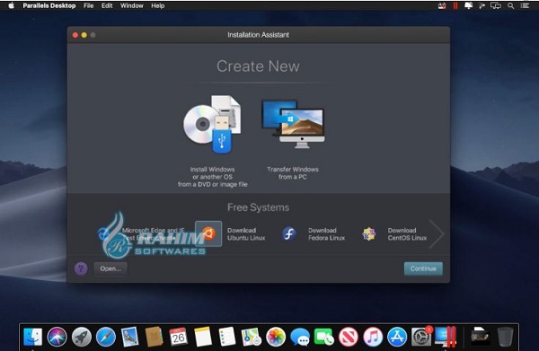This screenshot has width=539, height=351.
Task: Open Trash in the Dock
Action: (x=505, y=337)
